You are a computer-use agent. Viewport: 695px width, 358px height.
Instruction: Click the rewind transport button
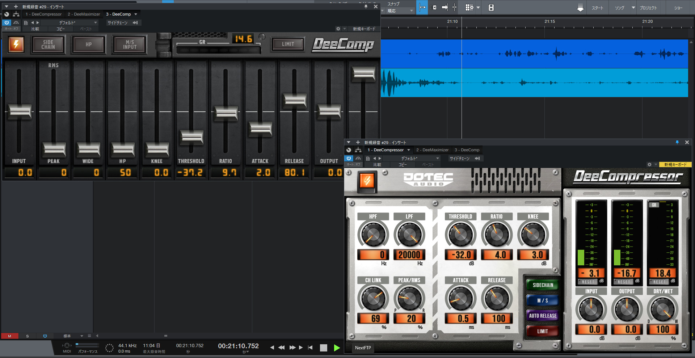[x=281, y=348]
